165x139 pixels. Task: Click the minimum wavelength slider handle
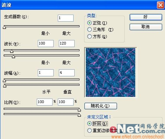(x=12, y=51)
